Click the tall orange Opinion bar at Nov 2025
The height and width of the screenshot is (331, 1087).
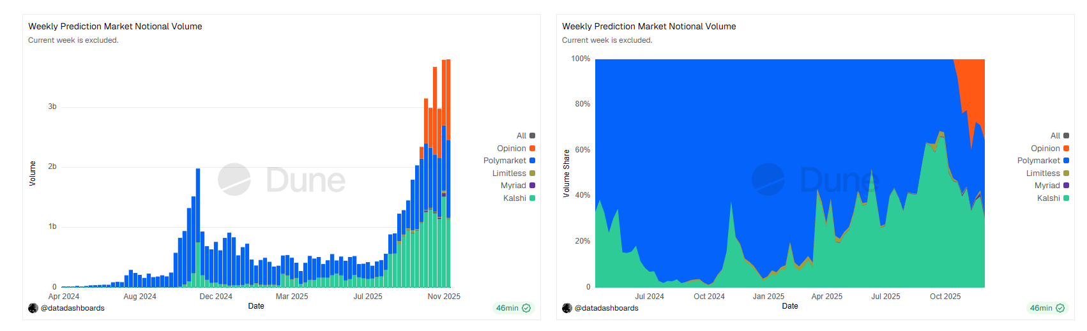click(x=448, y=99)
